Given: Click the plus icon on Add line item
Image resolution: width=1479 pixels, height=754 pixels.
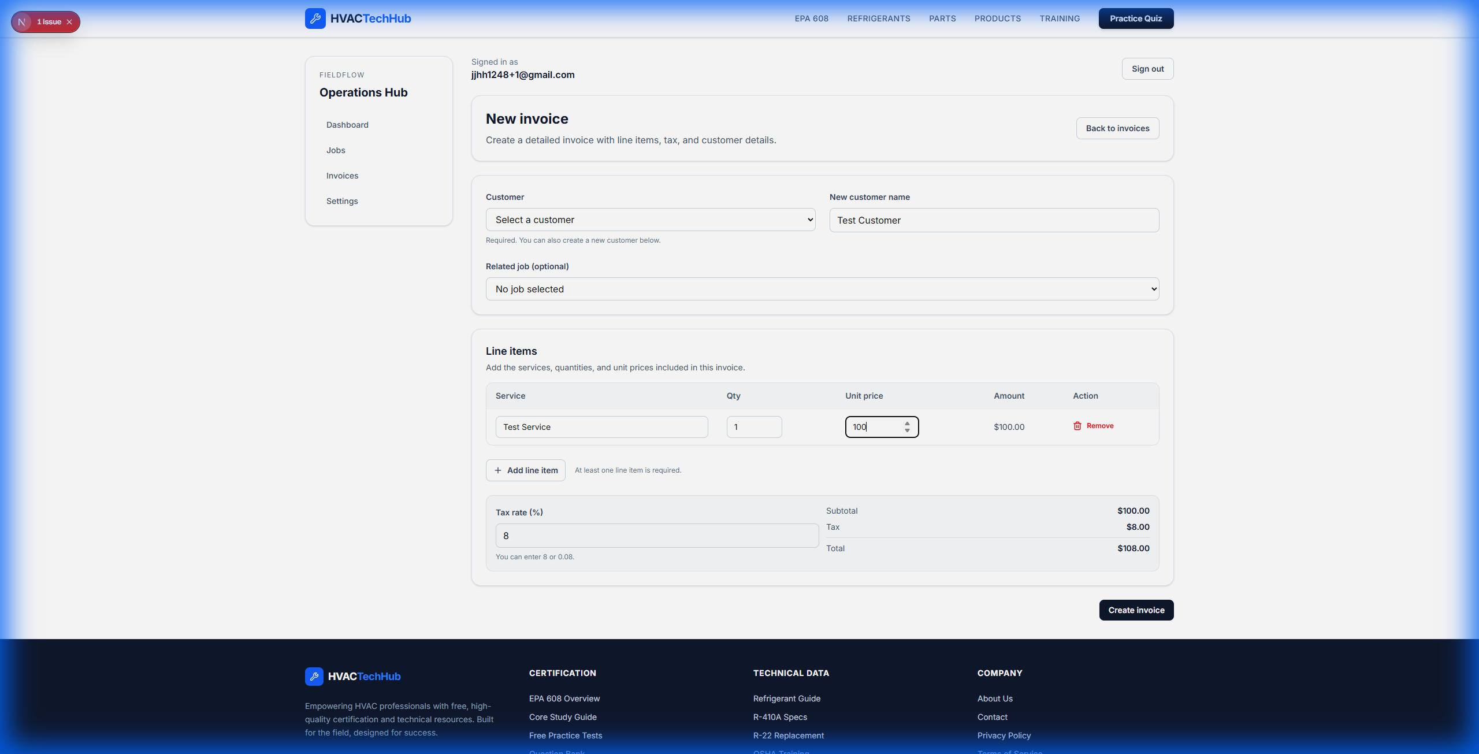Looking at the screenshot, I should point(498,470).
